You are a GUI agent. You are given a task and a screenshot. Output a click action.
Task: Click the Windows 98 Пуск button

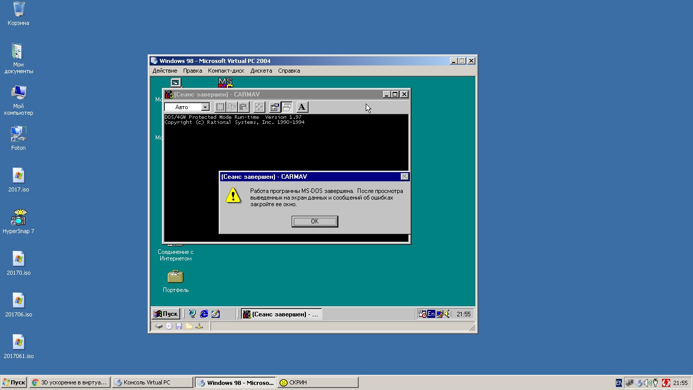[x=166, y=314]
